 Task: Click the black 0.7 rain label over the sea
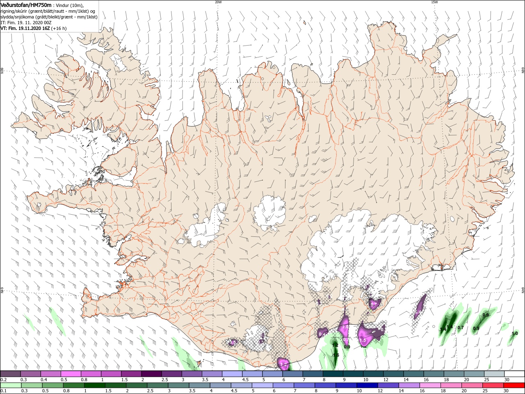tap(461, 328)
